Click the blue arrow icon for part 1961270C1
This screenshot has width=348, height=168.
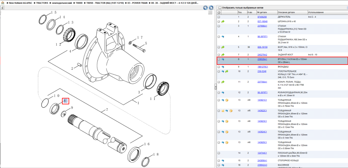223,67
